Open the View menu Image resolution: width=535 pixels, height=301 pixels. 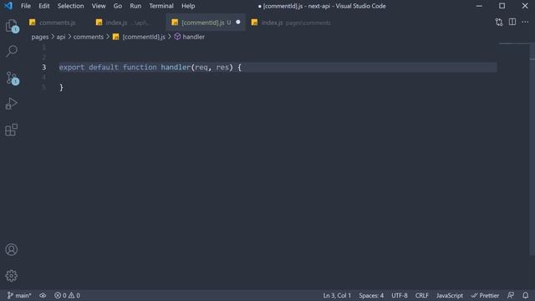click(x=99, y=6)
